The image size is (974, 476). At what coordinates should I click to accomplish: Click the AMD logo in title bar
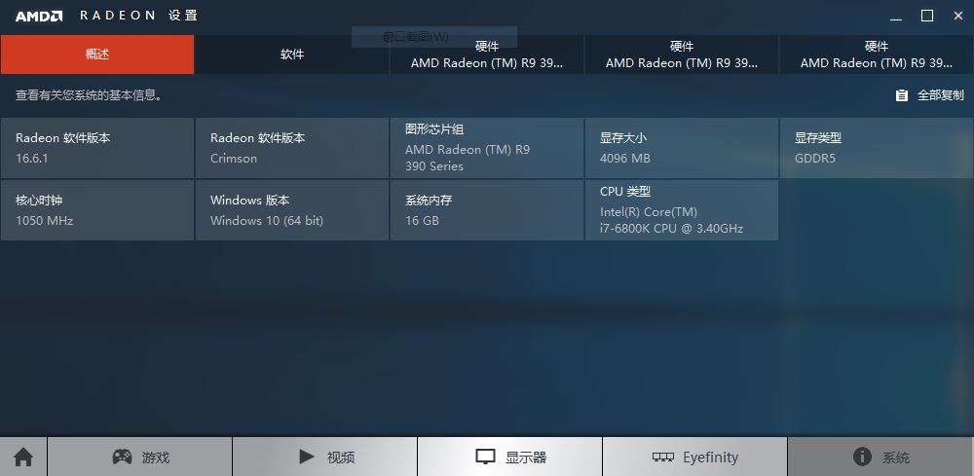coord(39,17)
